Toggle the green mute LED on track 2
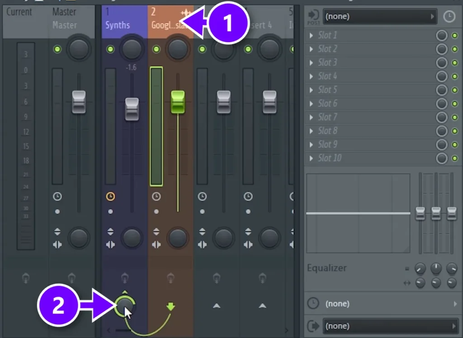Screen dimensions: 463x338 coord(156,49)
